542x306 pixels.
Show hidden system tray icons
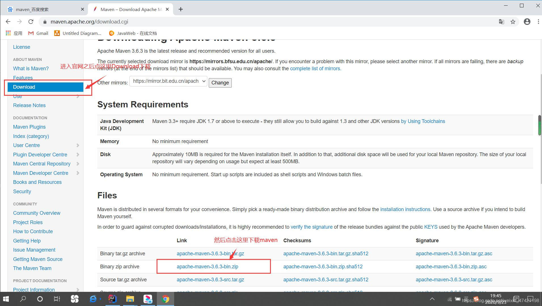click(x=432, y=299)
